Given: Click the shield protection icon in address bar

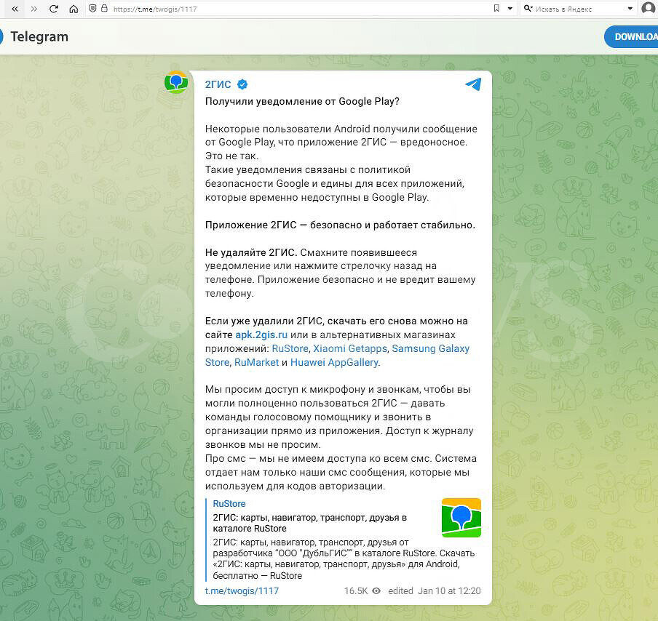Looking at the screenshot, I should click(x=92, y=9).
